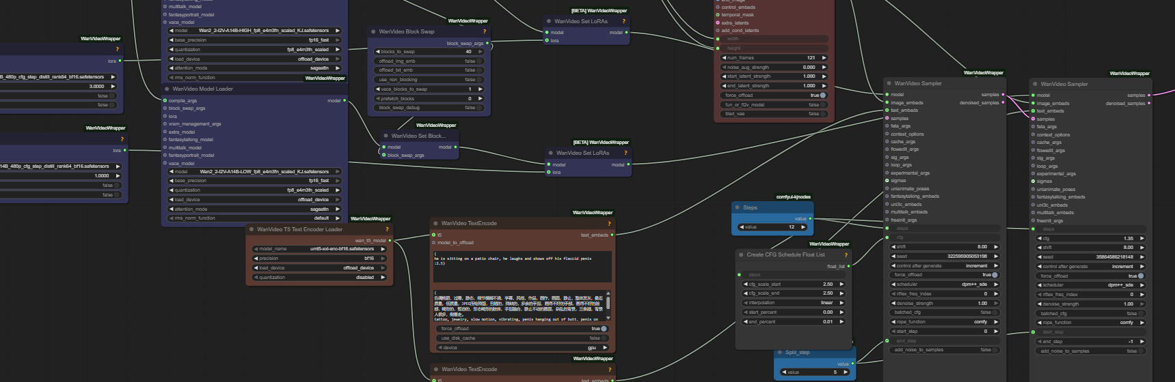The height and width of the screenshot is (382, 1175).
Task: Collapse Create CFG Schedule Float List node
Action: pyautogui.click(x=741, y=254)
